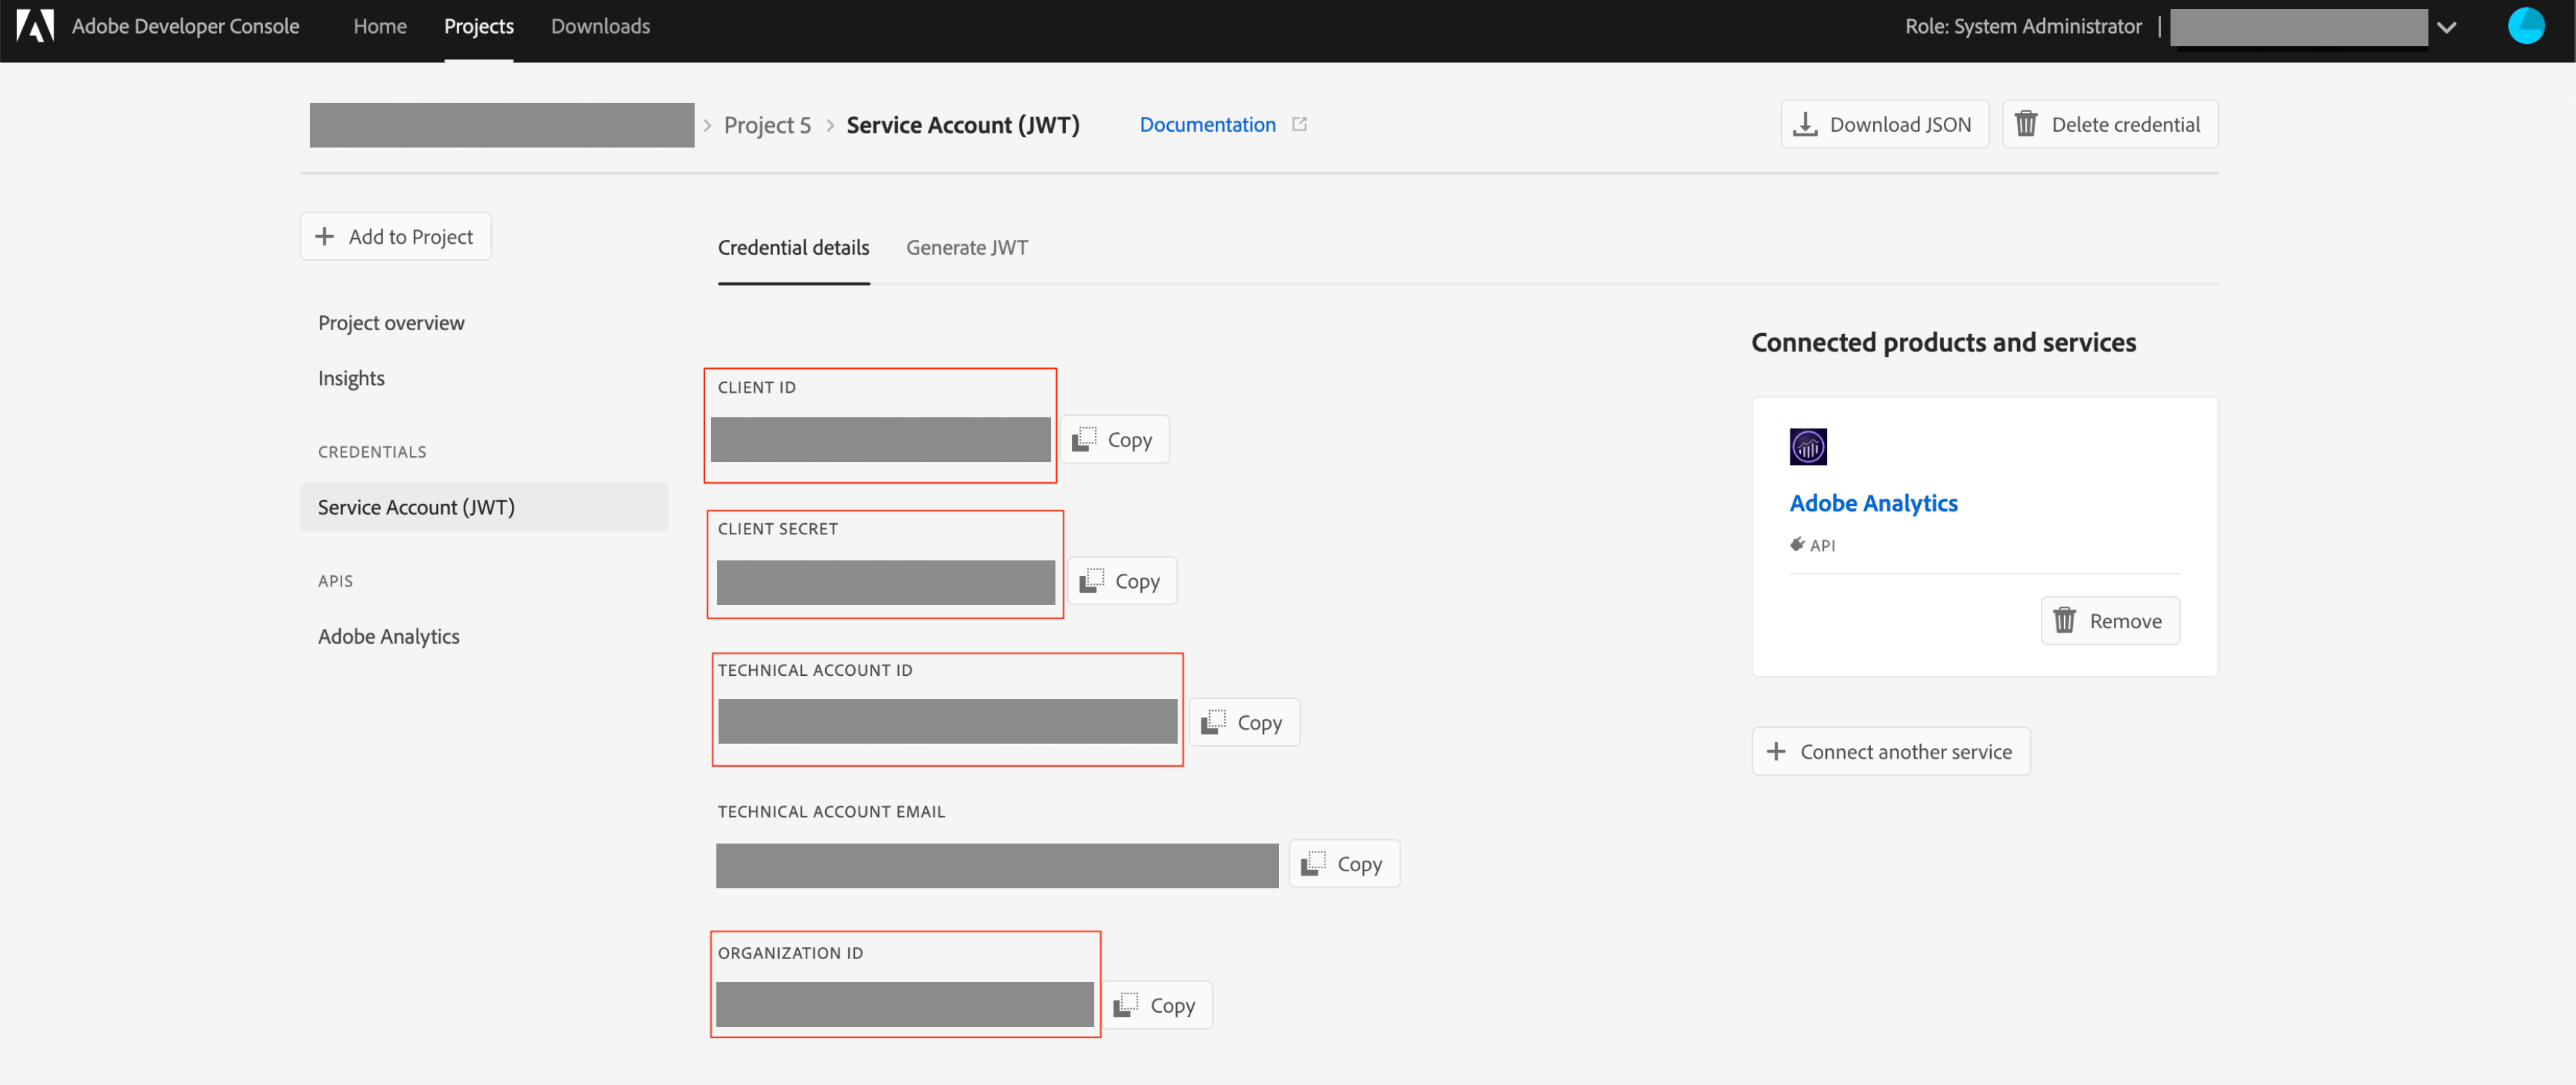Click the Technical Account ID value field
Image resolution: width=2576 pixels, height=1085 pixels.
tap(947, 721)
